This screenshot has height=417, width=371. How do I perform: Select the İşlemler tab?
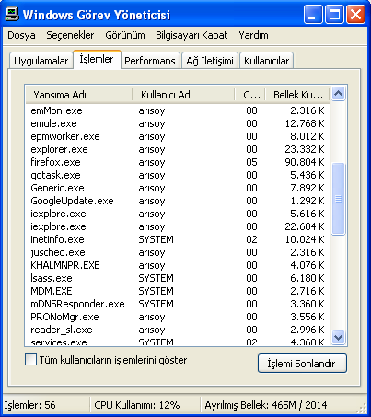97,59
